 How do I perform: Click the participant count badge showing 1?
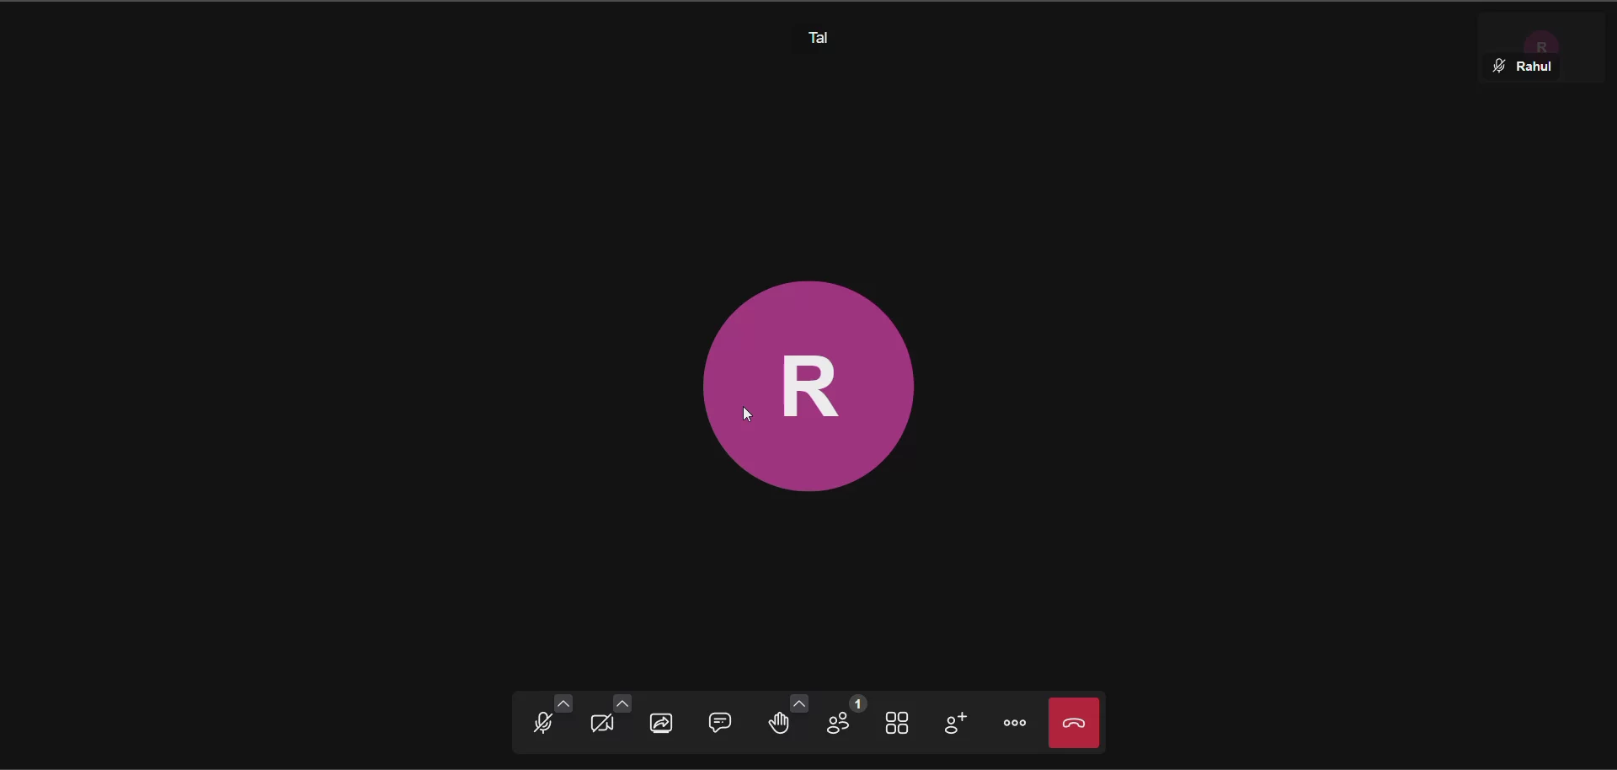pos(859,703)
